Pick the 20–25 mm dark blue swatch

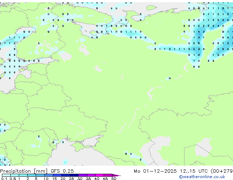pos(65,175)
